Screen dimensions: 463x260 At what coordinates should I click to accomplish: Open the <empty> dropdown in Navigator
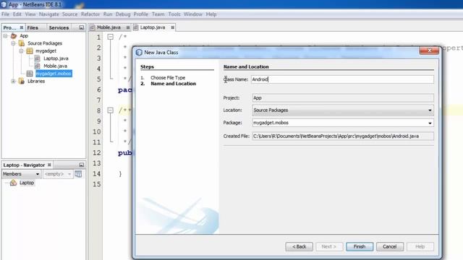(x=69, y=174)
